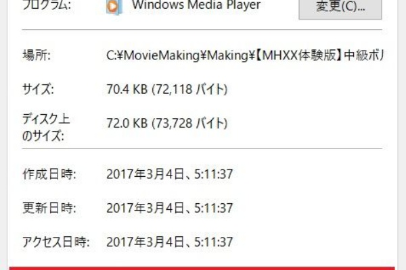The width and height of the screenshot is (406, 270).
Task: Click the サイズ label
Action: click(38, 89)
